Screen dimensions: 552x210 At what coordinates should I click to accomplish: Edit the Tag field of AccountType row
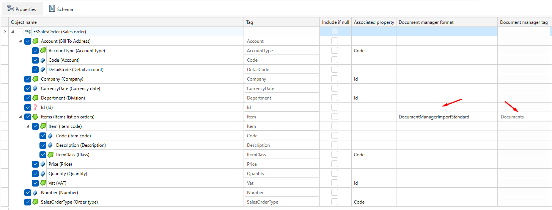(x=282, y=51)
